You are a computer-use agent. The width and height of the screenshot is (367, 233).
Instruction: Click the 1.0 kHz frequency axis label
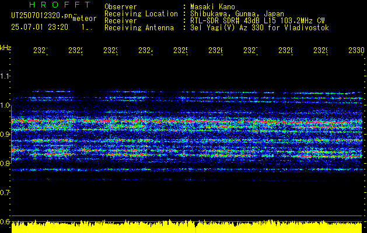[x=5, y=105]
